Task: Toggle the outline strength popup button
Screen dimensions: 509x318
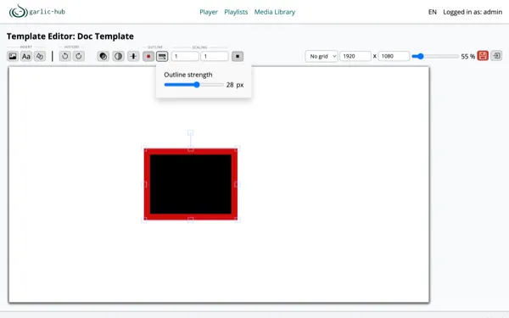Action: (162, 56)
